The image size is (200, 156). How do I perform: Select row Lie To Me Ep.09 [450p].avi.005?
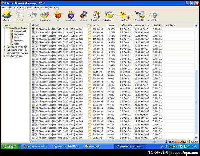point(113,88)
